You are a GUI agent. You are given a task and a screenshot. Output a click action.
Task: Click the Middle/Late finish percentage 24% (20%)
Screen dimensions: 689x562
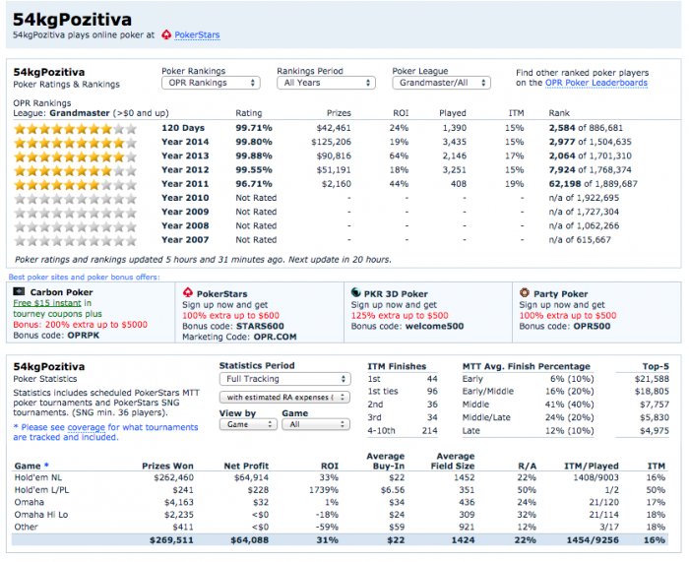click(570, 417)
